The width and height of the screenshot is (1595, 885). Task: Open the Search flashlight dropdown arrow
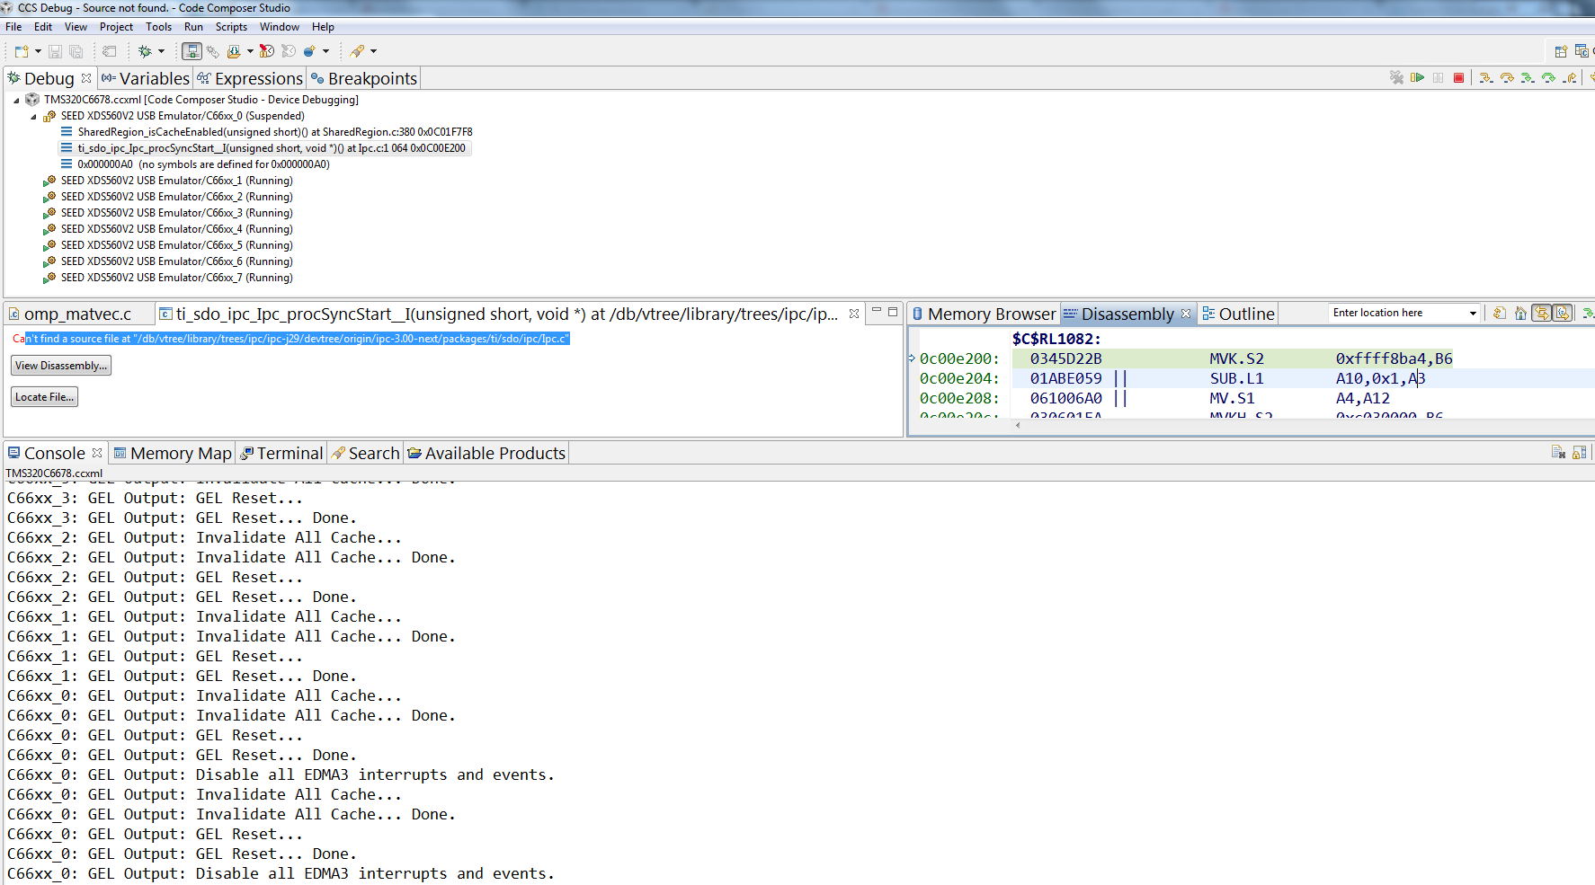373,51
